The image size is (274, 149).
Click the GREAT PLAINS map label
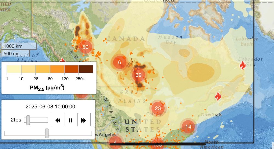(x=132, y=96)
